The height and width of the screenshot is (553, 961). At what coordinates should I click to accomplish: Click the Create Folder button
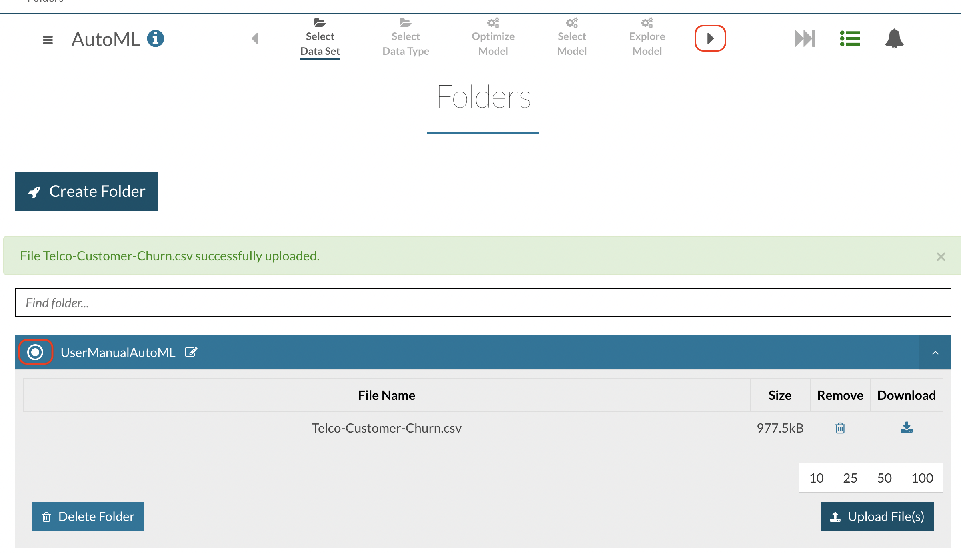point(87,191)
